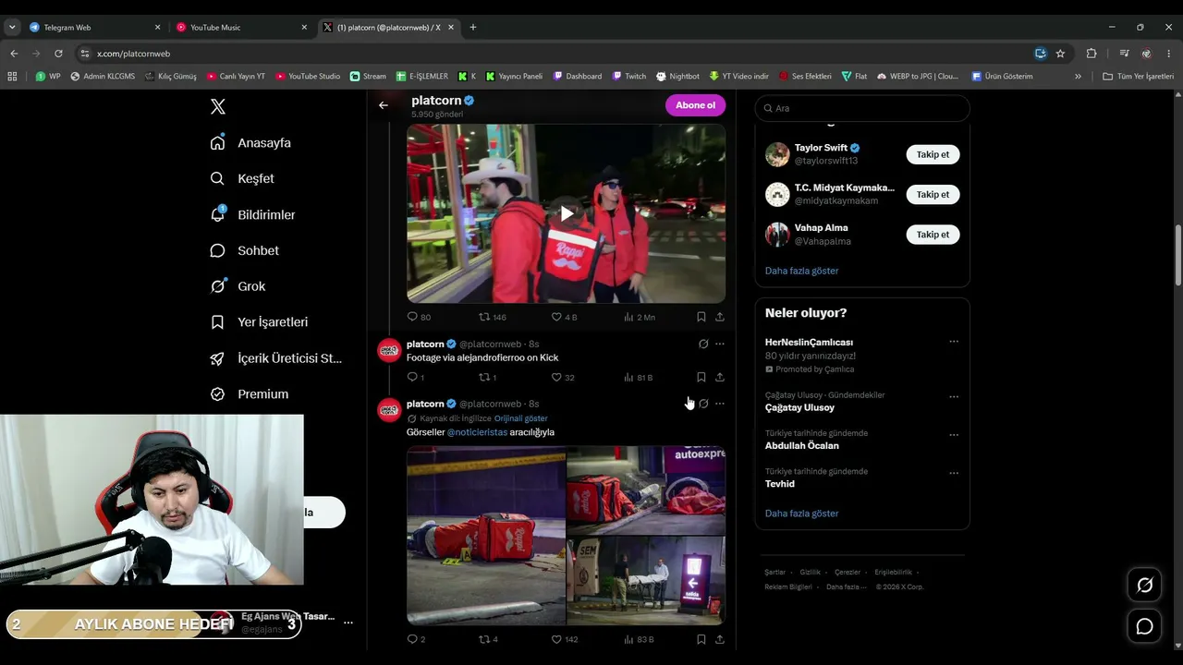Reload the current page

59,54
